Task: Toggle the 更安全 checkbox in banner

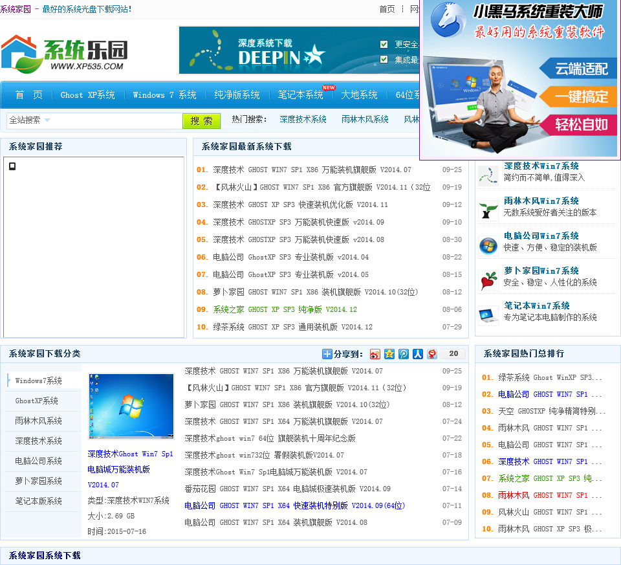Action: [x=384, y=44]
